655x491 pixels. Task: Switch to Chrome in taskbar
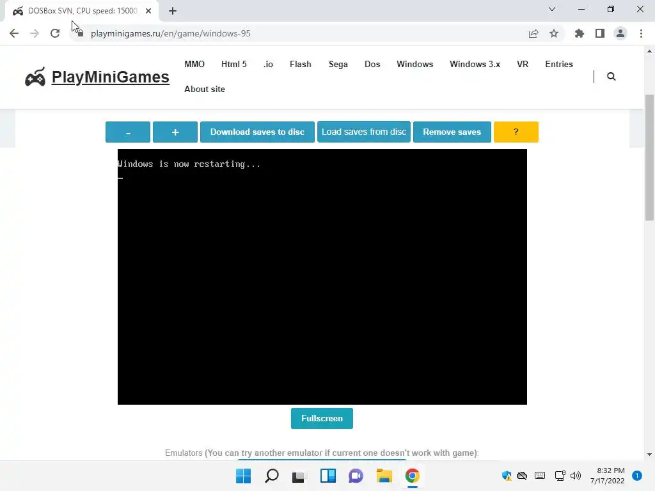click(413, 476)
